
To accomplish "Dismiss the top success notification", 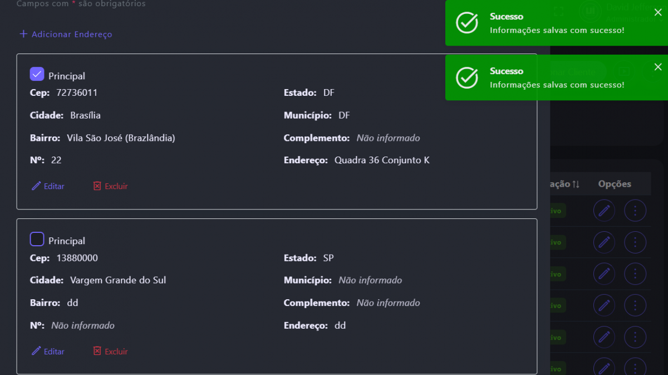I will point(658,13).
